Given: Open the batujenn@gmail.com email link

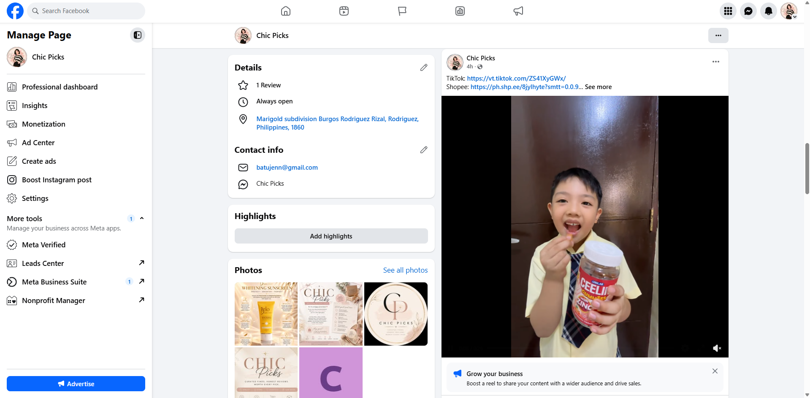Looking at the screenshot, I should point(287,168).
